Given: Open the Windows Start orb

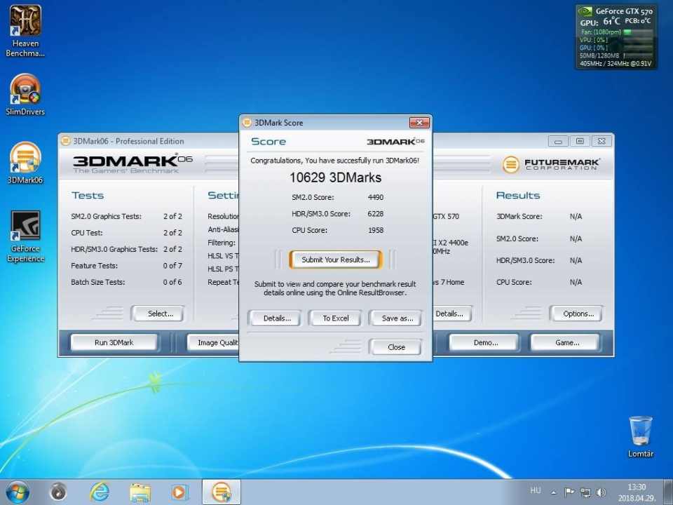Looking at the screenshot, I should (17, 492).
